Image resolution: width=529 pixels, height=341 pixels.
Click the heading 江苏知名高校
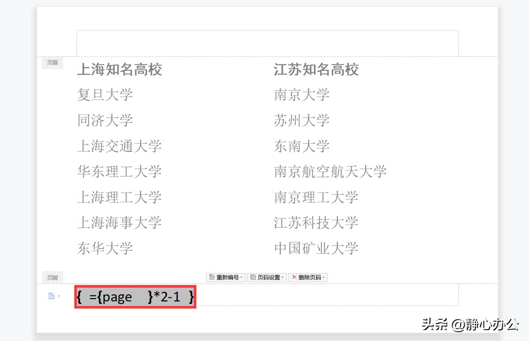pos(316,70)
